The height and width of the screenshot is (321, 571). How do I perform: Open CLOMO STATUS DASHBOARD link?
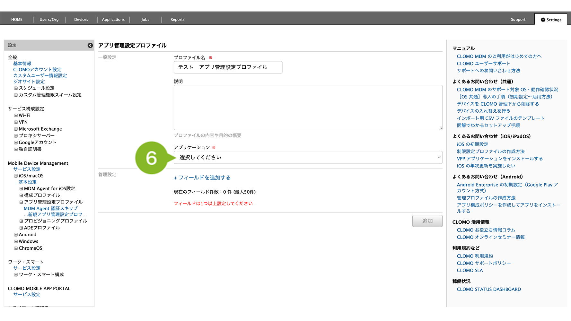pos(489,289)
